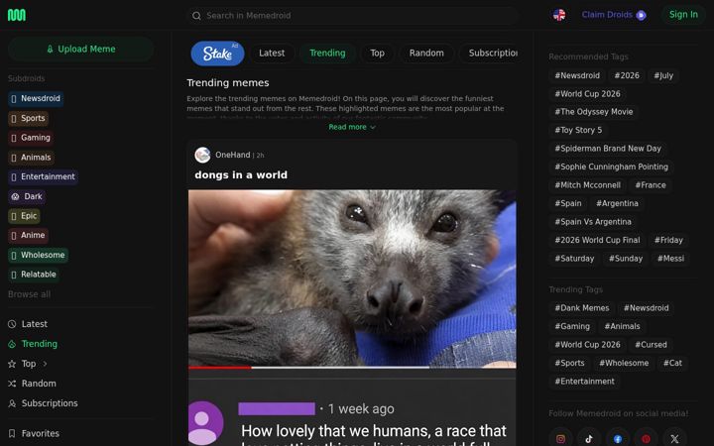The height and width of the screenshot is (446, 714).
Task: Click the Stake ad logo
Action: pyautogui.click(x=217, y=54)
